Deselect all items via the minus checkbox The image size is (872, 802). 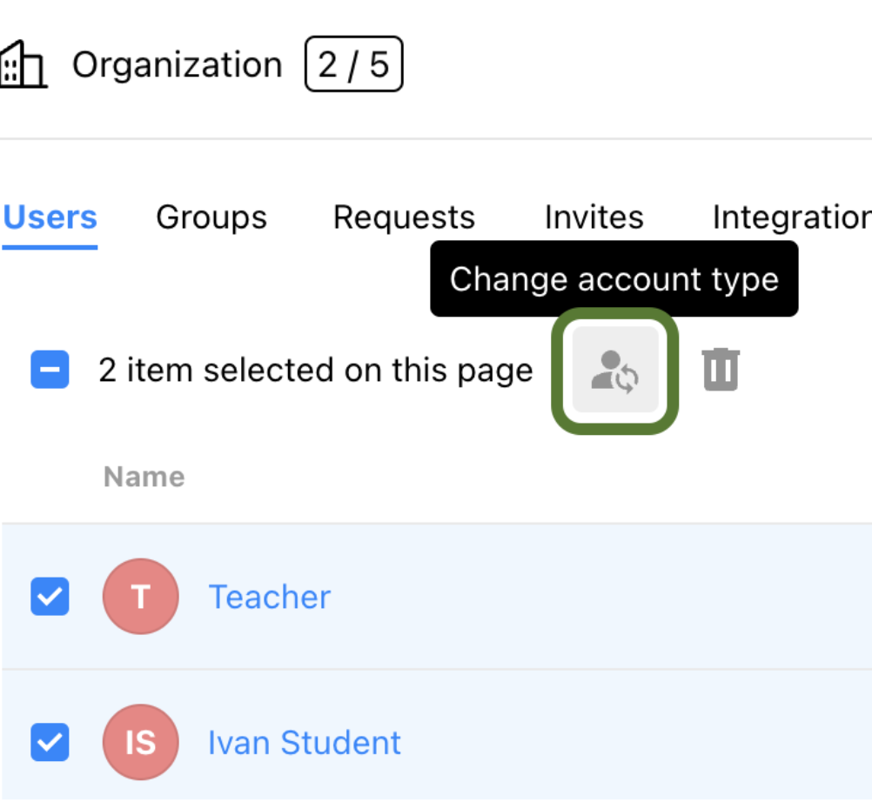(x=50, y=370)
